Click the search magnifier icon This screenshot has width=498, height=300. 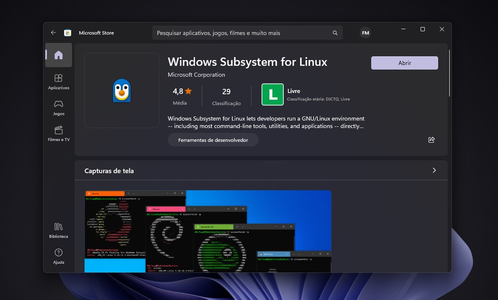coord(335,33)
